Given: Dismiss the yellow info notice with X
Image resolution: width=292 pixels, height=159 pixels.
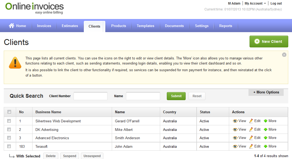Looking at the screenshot, I should (284, 55).
